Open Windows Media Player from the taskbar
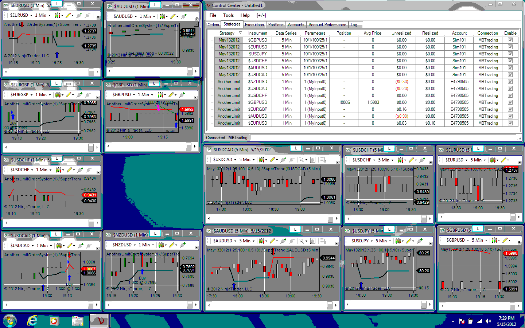525x328 pixels. tap(54, 321)
